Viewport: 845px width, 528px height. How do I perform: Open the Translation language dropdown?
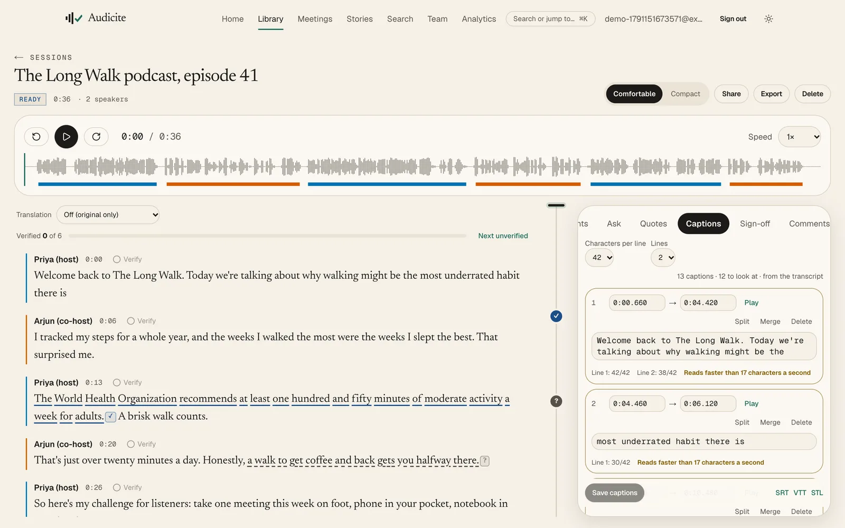pos(108,214)
